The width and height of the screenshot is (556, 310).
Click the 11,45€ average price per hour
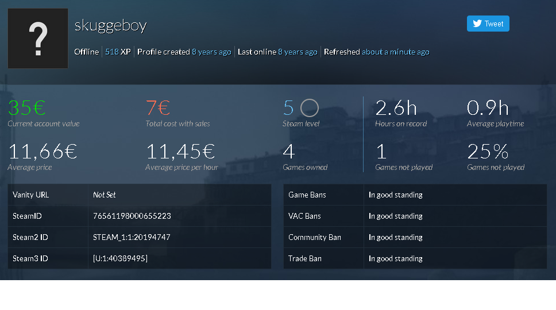(180, 152)
